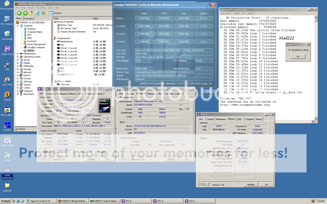The image size is (327, 204).
Task: Select Overclock in the EVEREST tree
Action: pos(31,41)
